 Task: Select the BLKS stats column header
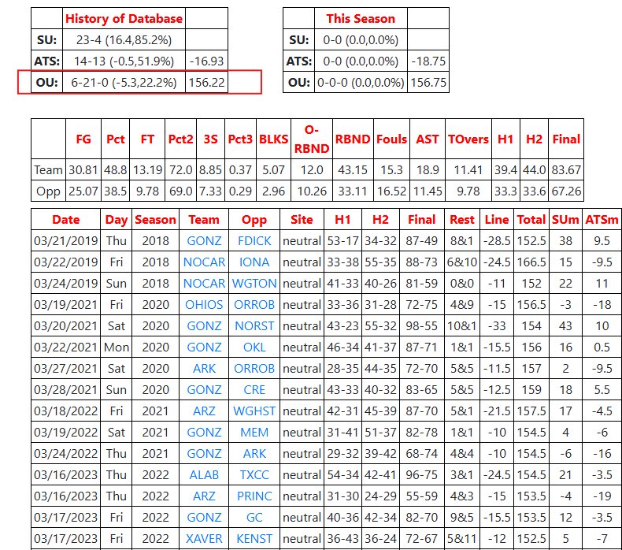pyautogui.click(x=274, y=139)
